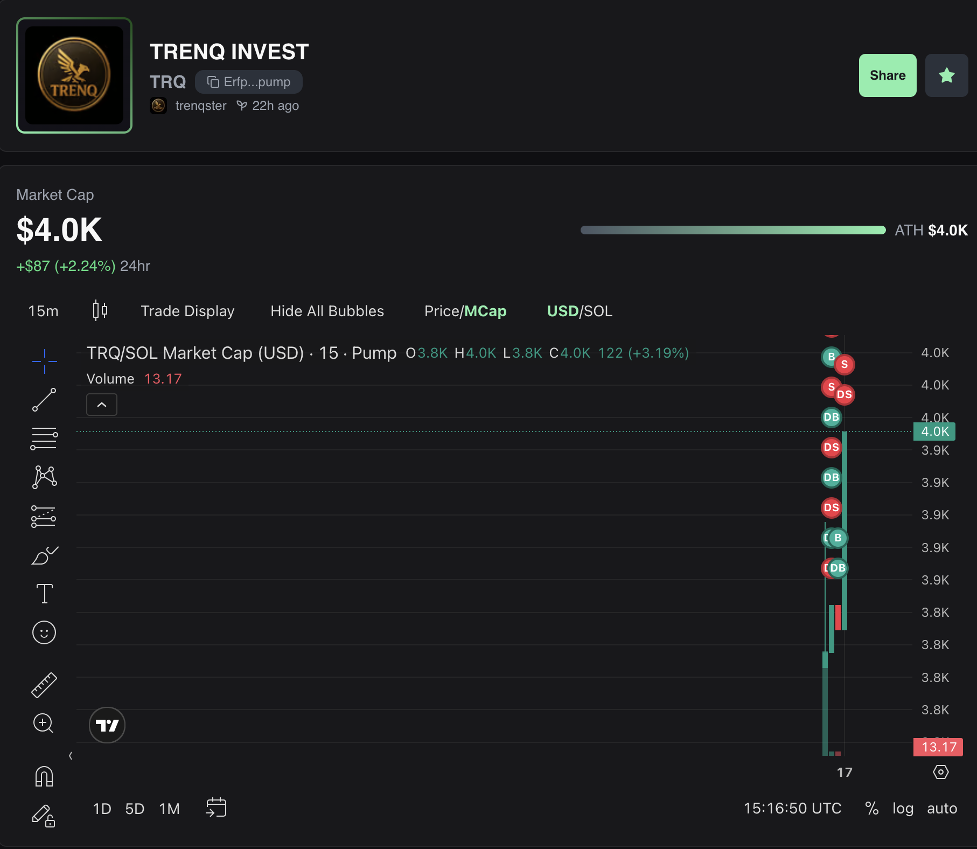Toggle the log scale option
977x849 pixels.
pyautogui.click(x=903, y=809)
